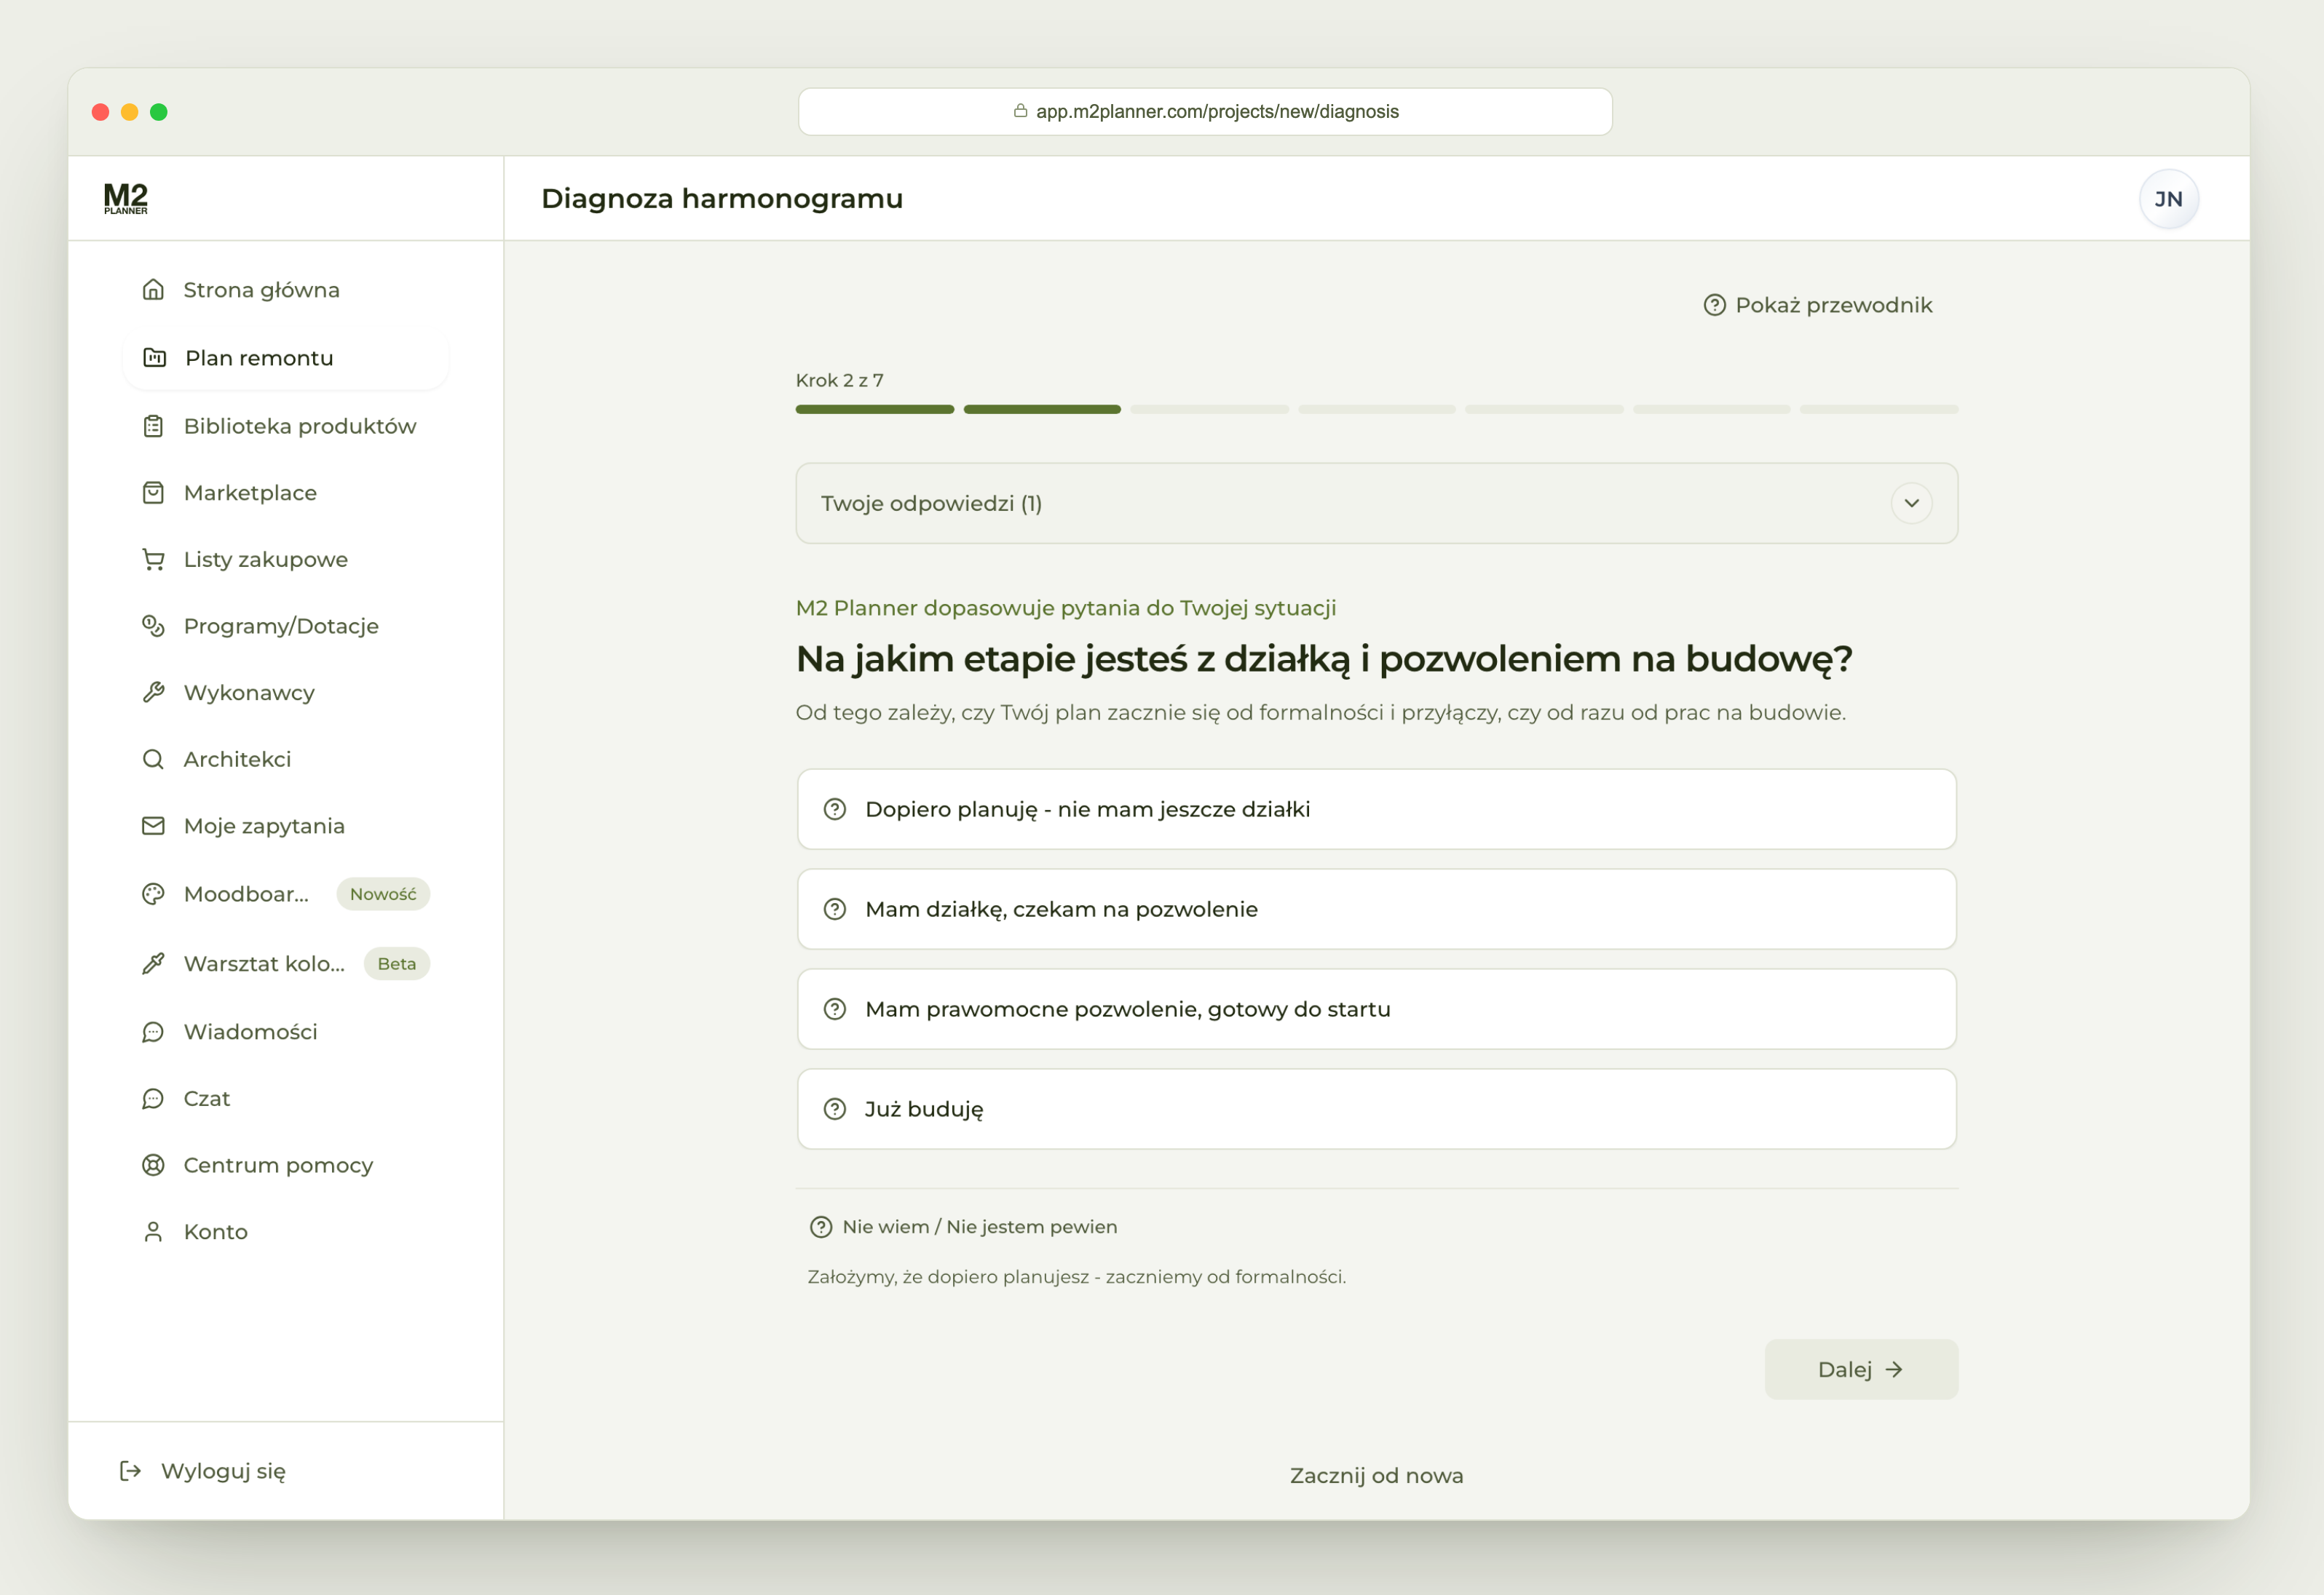Click third progress bar segment
This screenshot has height=1595, width=2324.
(x=1209, y=409)
